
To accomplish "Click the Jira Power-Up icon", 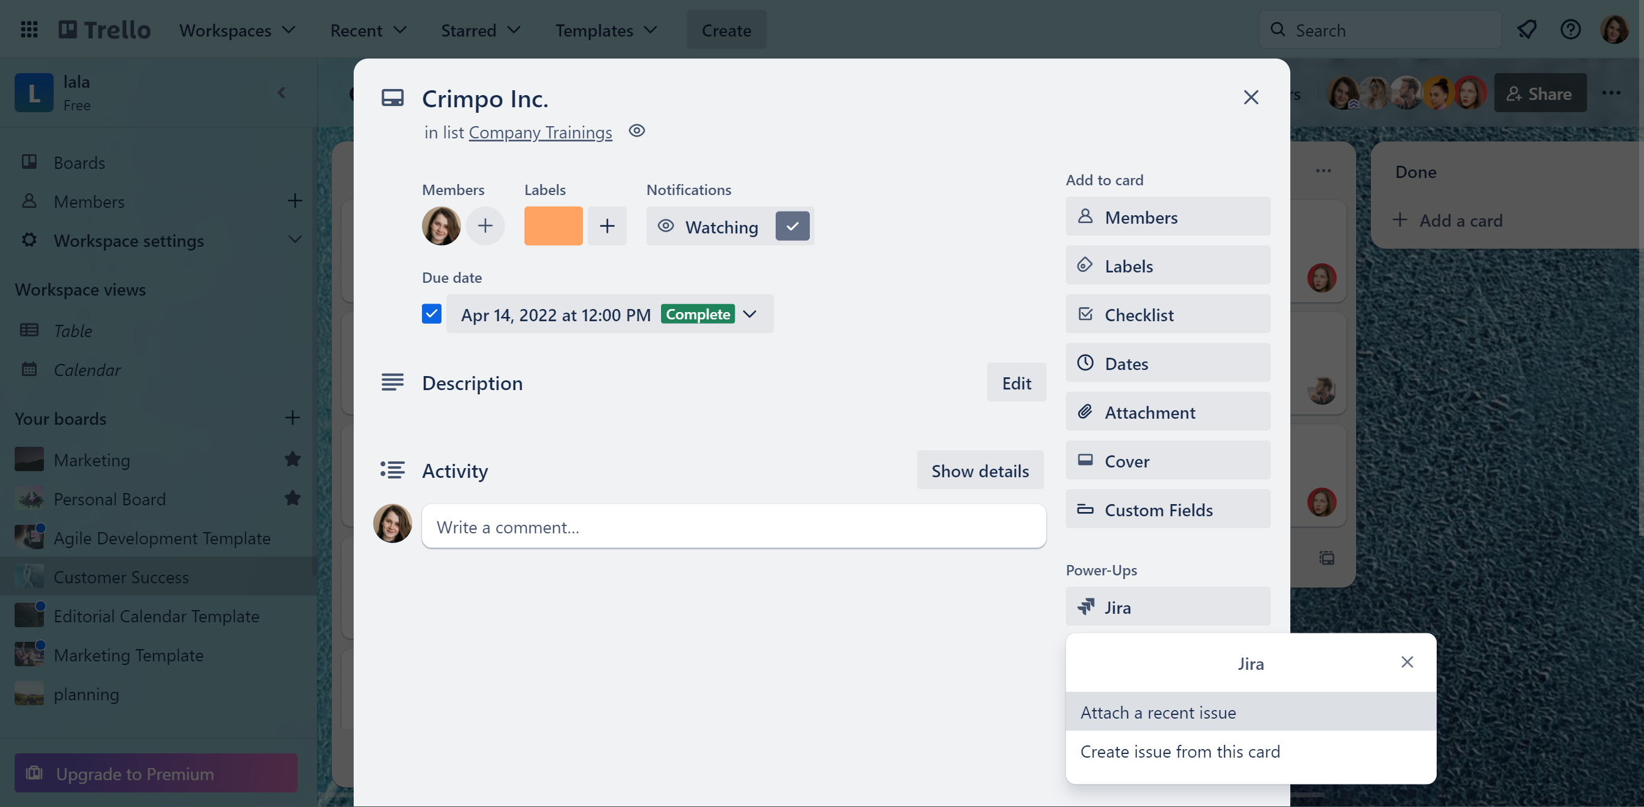I will [x=1086, y=605].
